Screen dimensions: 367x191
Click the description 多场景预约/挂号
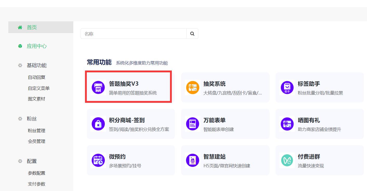[125, 166]
